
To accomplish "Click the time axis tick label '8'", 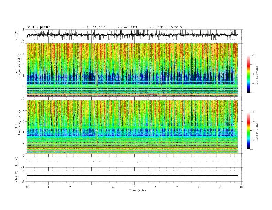I will click(199, 187).
